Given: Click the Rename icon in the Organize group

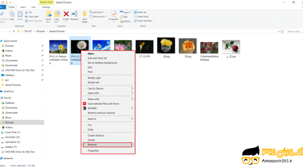Looking at the screenshot, I should click(x=74, y=14).
